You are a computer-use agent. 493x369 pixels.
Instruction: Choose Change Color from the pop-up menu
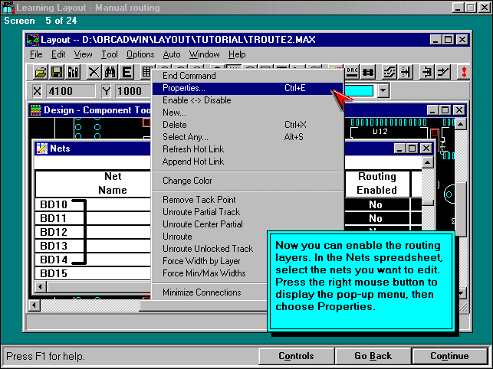(x=187, y=181)
